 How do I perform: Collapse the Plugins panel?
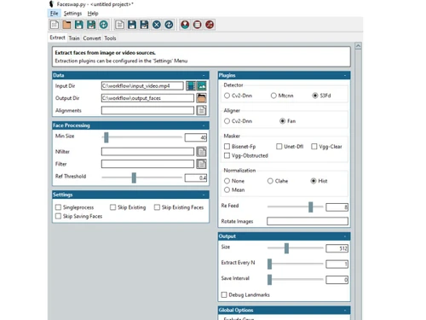pos(345,75)
